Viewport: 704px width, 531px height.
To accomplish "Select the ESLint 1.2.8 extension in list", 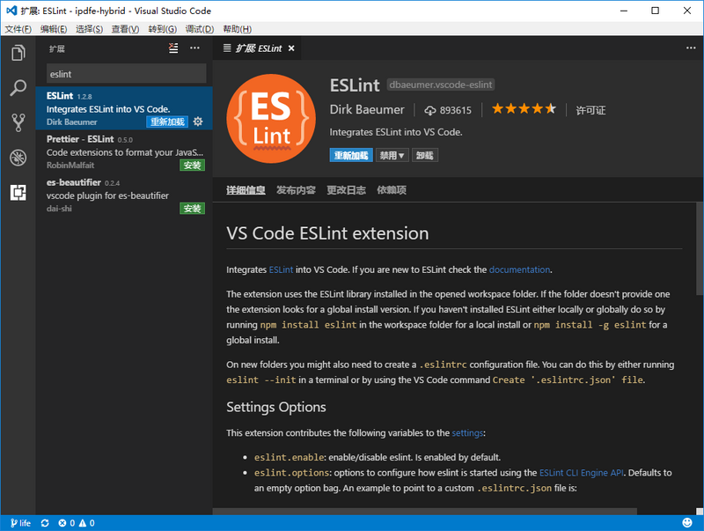I will [x=124, y=108].
